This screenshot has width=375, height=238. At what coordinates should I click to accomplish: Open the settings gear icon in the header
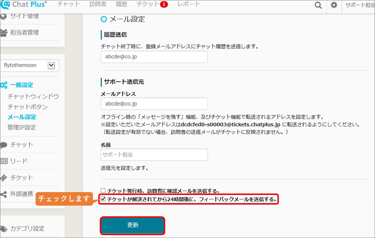(334, 5)
